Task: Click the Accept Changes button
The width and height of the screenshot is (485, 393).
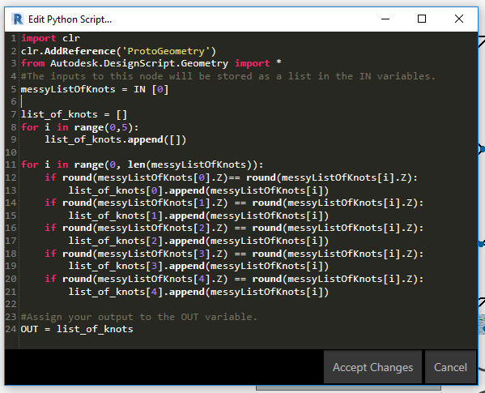Action: (x=372, y=367)
